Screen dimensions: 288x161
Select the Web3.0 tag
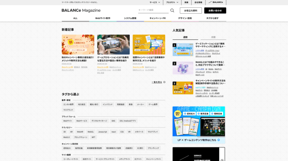tap(66, 137)
